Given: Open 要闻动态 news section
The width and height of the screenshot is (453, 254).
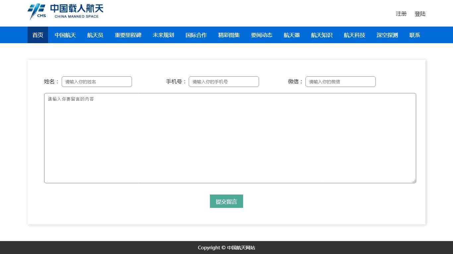Looking at the screenshot, I should point(262,35).
